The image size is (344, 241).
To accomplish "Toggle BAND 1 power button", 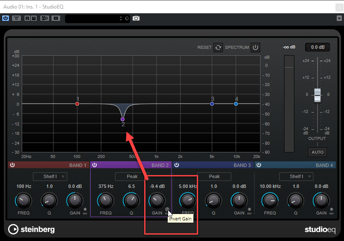I will click(x=12, y=165).
